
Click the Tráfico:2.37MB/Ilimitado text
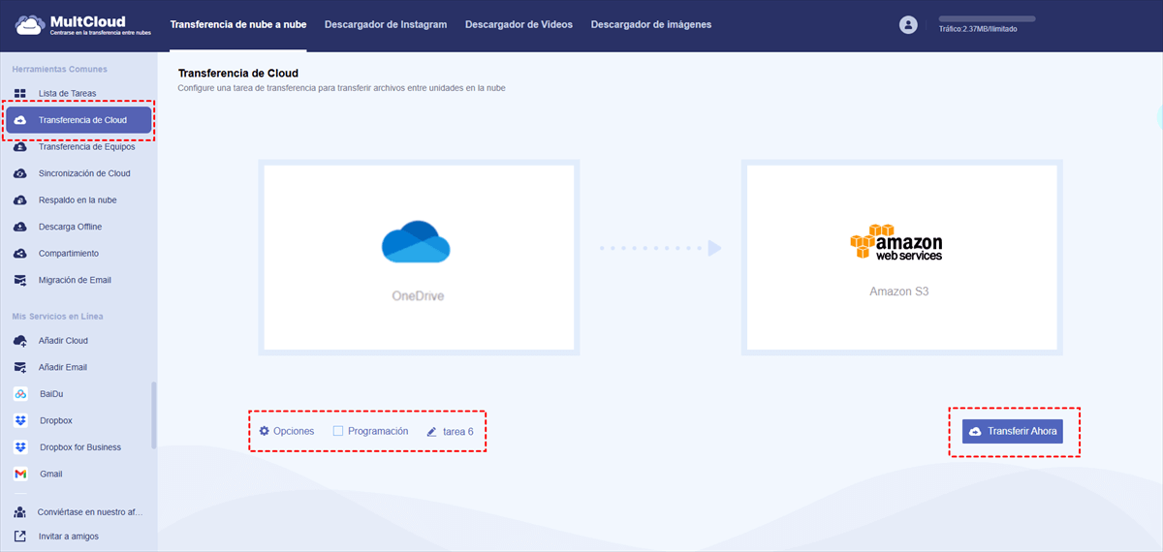pos(978,29)
